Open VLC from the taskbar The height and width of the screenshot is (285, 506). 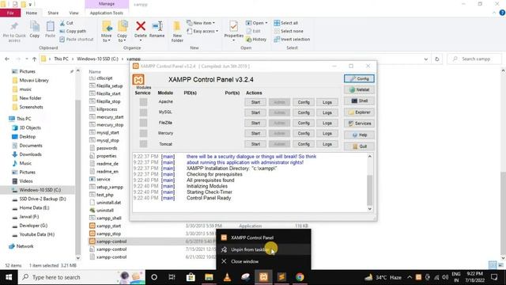[227, 277]
